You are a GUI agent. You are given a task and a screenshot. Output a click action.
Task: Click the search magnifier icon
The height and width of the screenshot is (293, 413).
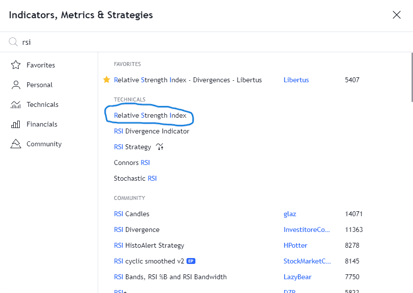click(x=13, y=42)
